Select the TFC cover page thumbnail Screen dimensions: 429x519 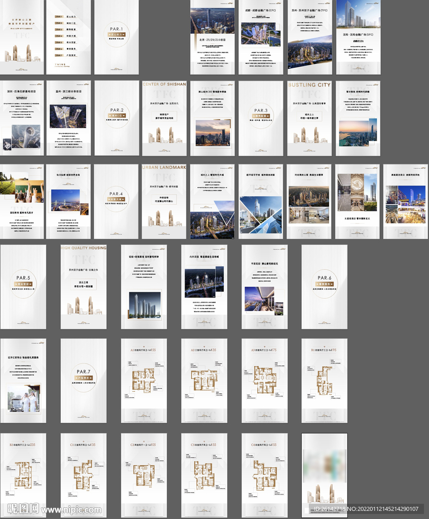[x=22, y=37]
